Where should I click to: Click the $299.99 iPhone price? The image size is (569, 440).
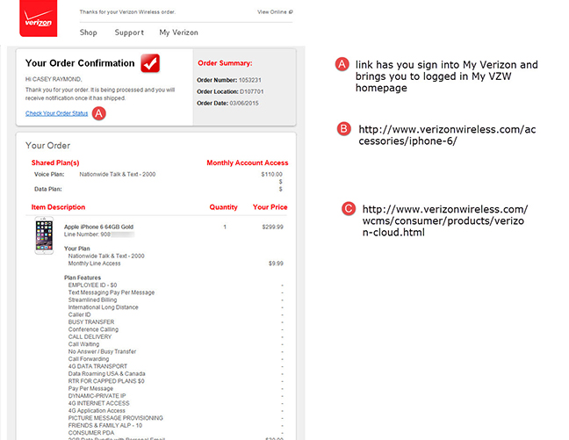272,227
